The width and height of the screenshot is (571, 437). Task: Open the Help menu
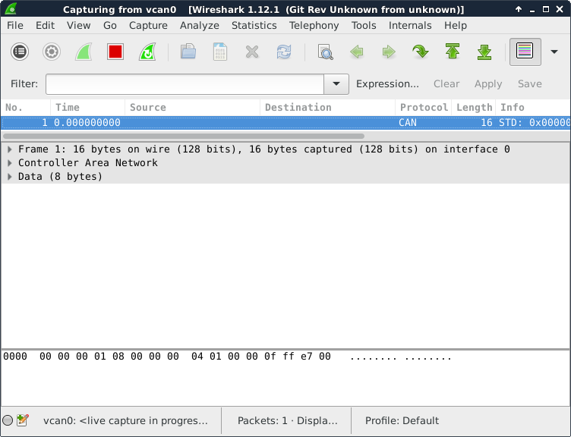tap(456, 26)
